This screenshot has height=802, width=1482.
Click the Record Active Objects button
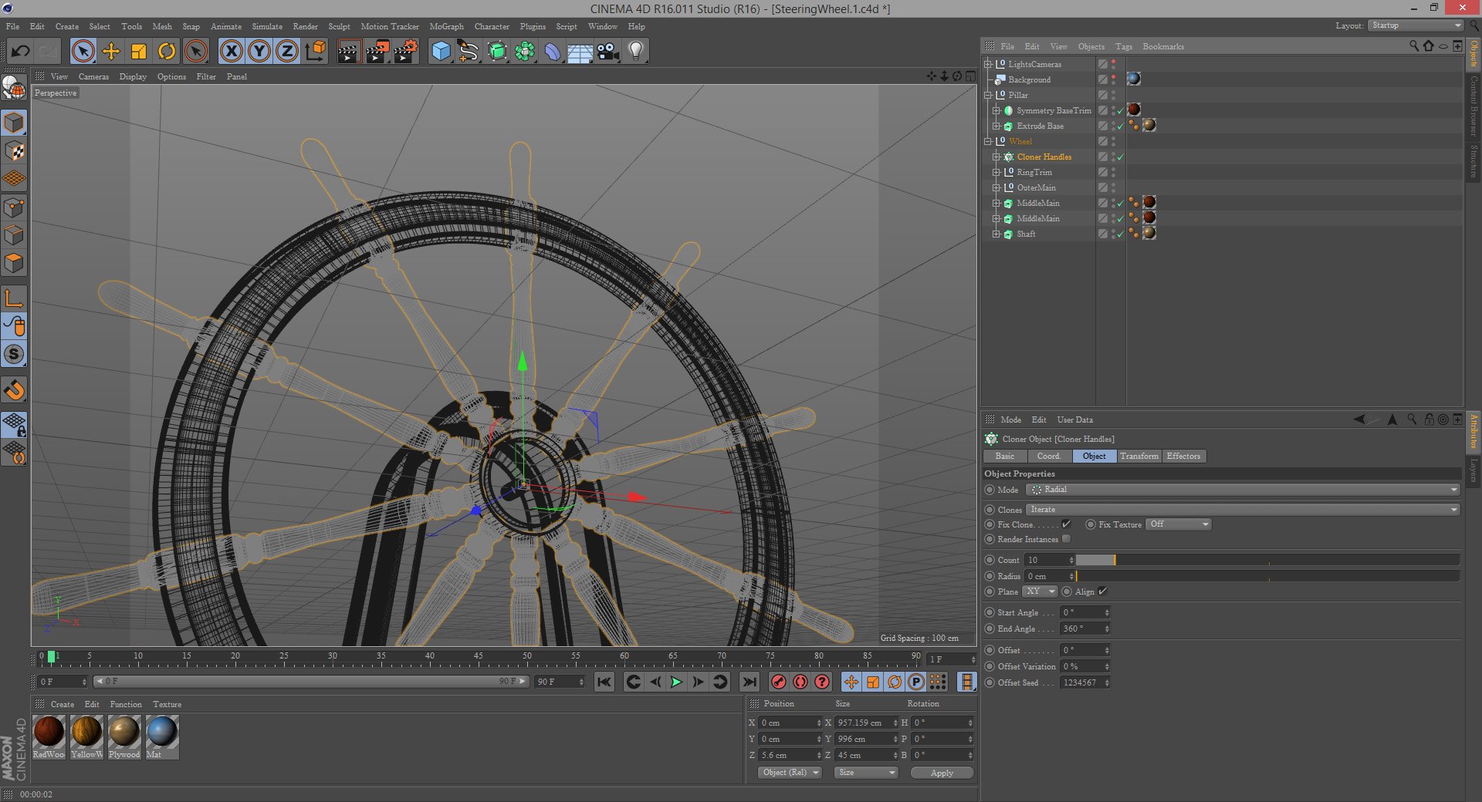pos(779,682)
